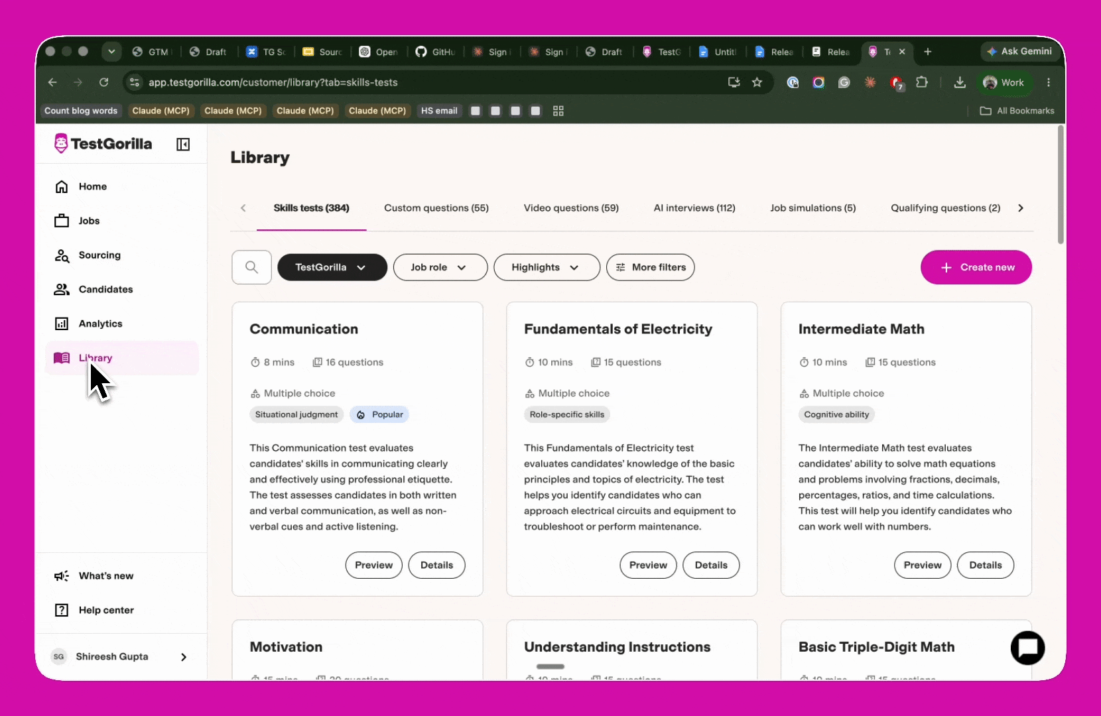Screen dimensions: 1101x716
Task: Click the page vertical scrollbar
Action: (1061, 186)
